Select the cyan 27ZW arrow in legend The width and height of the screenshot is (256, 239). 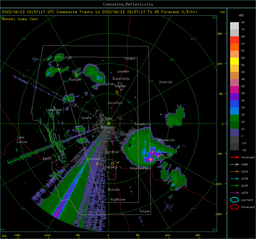click(x=234, y=179)
